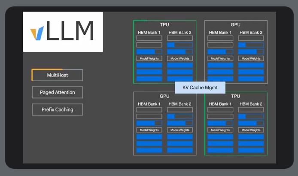The height and width of the screenshot is (176, 298).
Task: Click HBM Bank 2 in lower TPU
Action: 251,104
